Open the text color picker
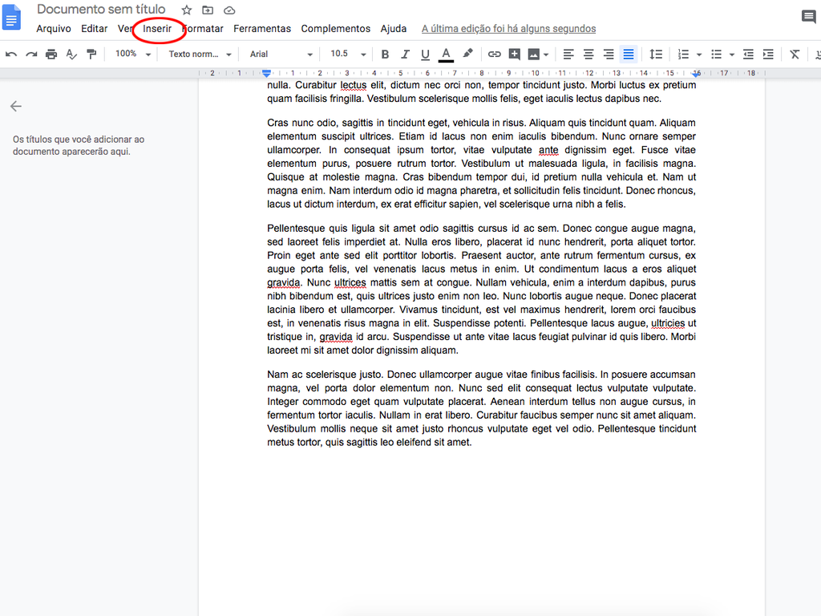 point(446,54)
